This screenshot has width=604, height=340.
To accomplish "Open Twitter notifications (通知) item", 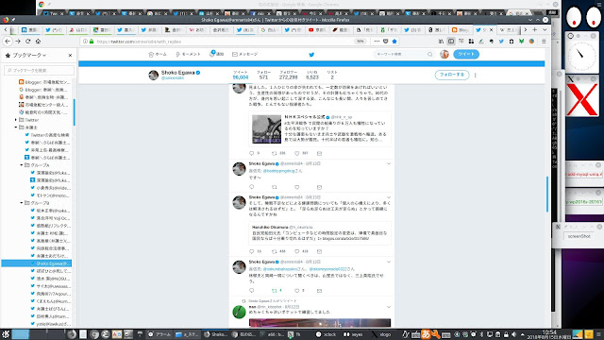I will point(216,54).
